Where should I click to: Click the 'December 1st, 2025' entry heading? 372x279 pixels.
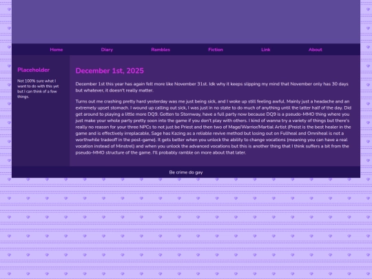110,71
